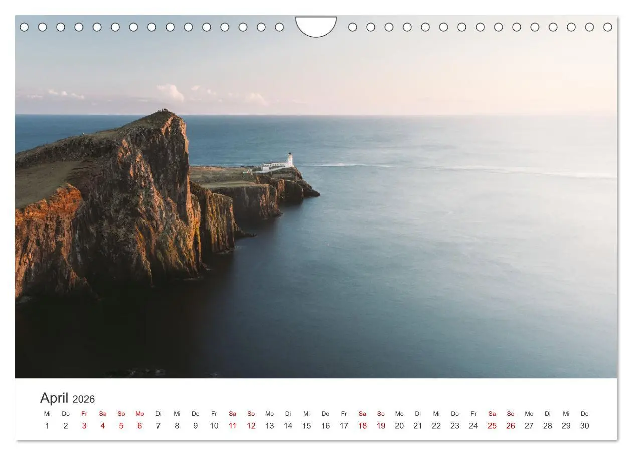The width and height of the screenshot is (632, 455).
Task: Select red day 26 in the date row
Action: [511, 426]
